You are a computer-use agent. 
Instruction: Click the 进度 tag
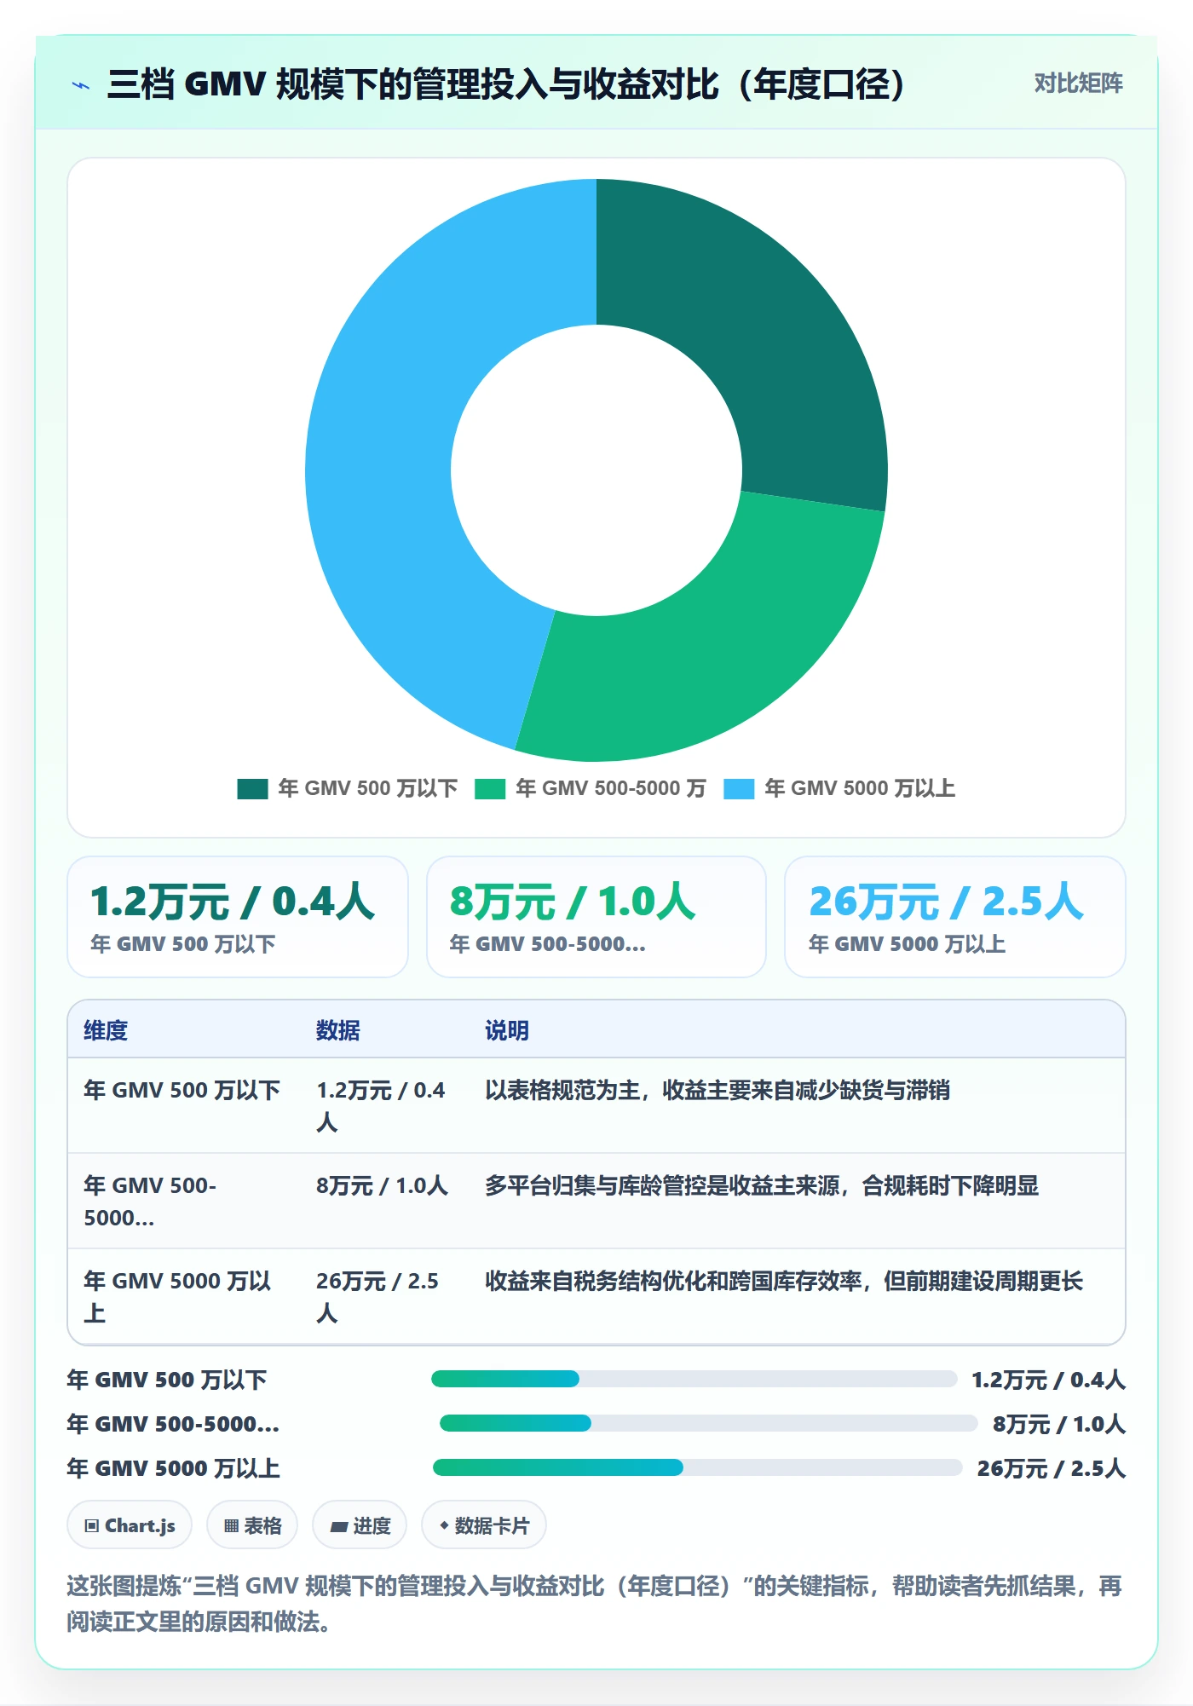point(360,1525)
